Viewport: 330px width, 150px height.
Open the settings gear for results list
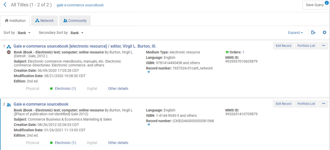[x=324, y=33]
